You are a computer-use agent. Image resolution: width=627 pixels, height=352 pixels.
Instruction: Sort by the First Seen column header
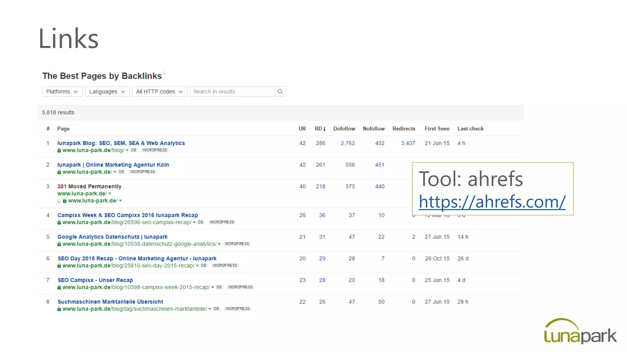point(437,129)
